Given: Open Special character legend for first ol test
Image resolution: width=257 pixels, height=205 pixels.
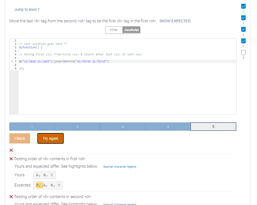Looking at the screenshot, I should (120, 167).
